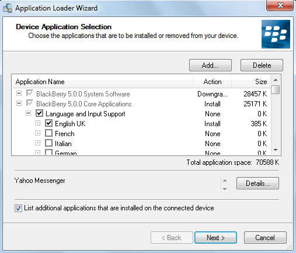296x253 pixels.
Task: Click tree marker beside English UK
Action: pos(37,123)
